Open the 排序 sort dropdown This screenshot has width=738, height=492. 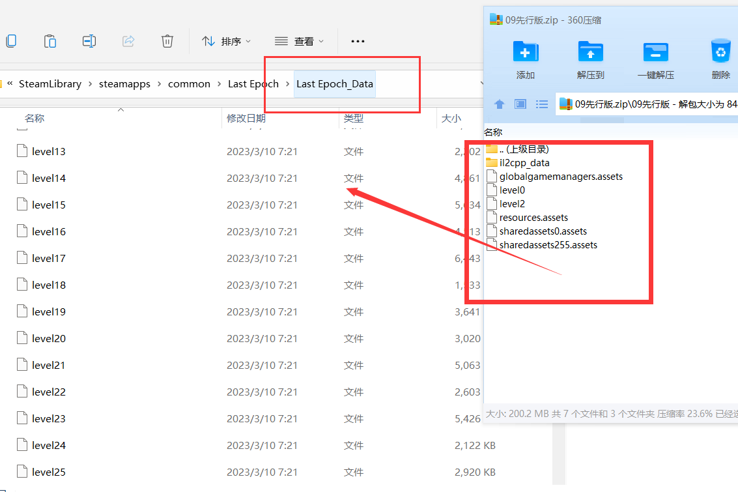[x=227, y=42]
